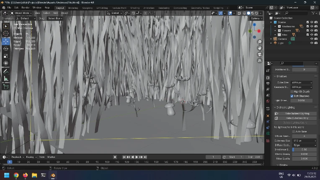The height and width of the screenshot is (180, 320).
Task: Adjust the Irradiance Smoothing slider
Action: (x=304, y=149)
